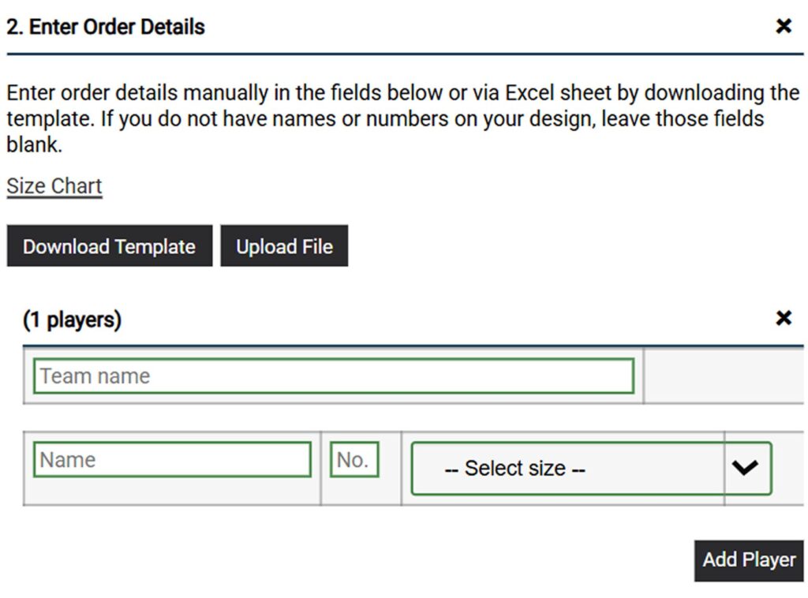Close the Enter Order Details panel
Viewport: 808px width, 598px height.
783,27
